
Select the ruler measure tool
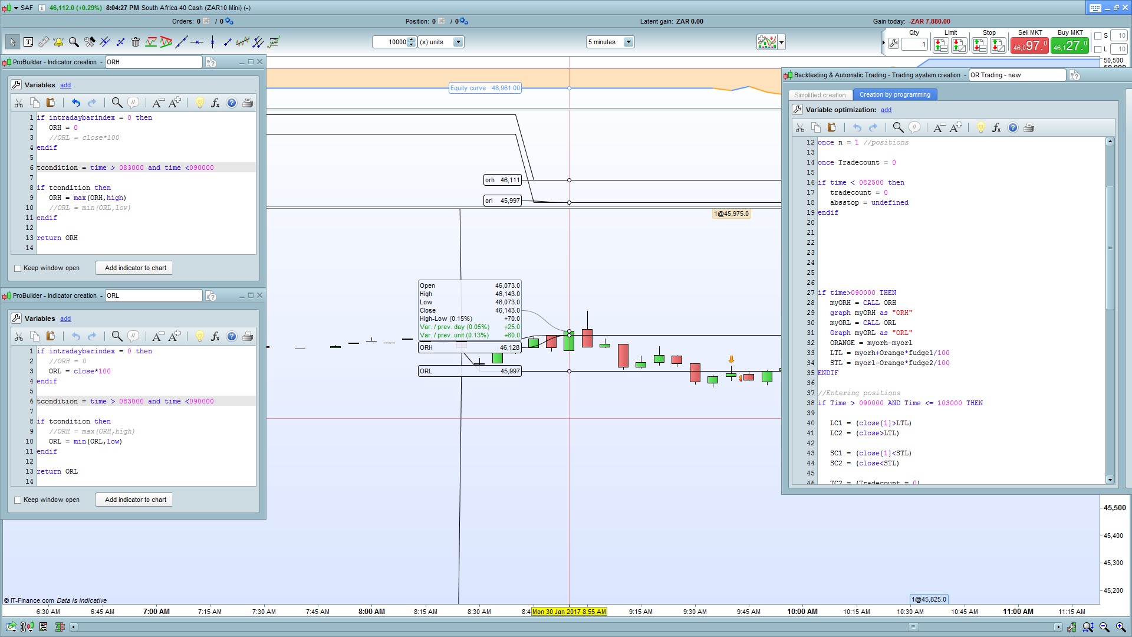tap(43, 42)
